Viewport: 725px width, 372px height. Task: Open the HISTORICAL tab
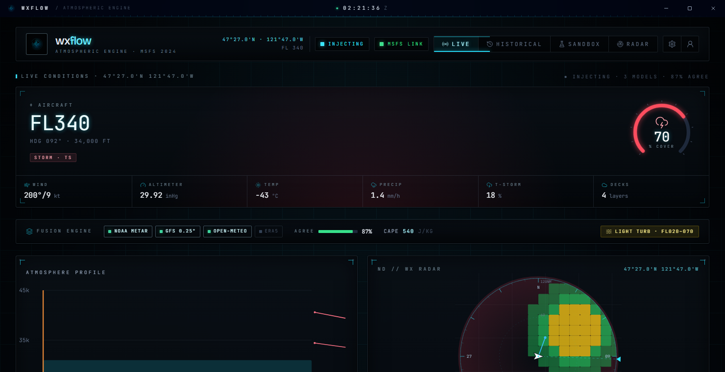coord(514,44)
